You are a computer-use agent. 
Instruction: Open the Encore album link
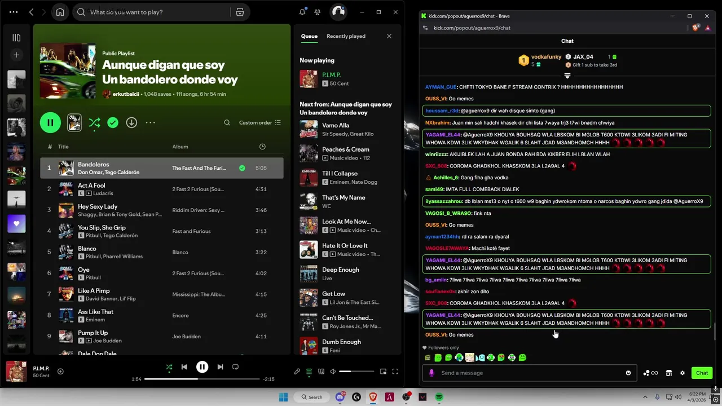pos(180,315)
